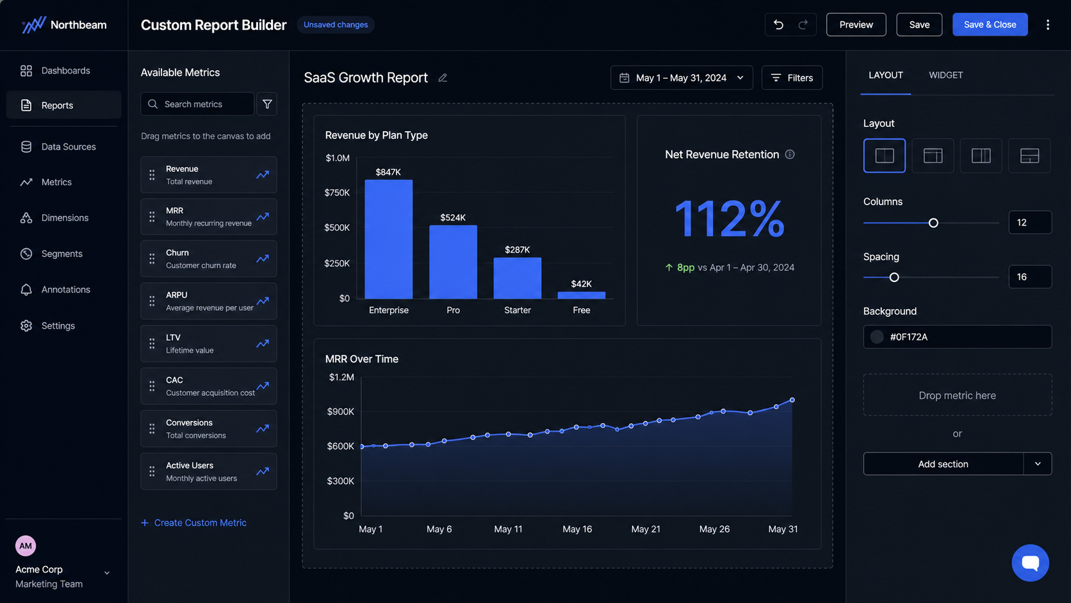1071x603 pixels.
Task: Click the Enterprise bar in revenue chart
Action: 389,240
